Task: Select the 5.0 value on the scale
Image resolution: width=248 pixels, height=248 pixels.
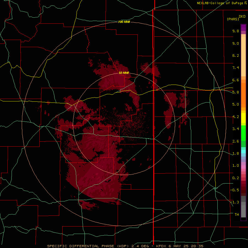Action: [x=236, y=104]
